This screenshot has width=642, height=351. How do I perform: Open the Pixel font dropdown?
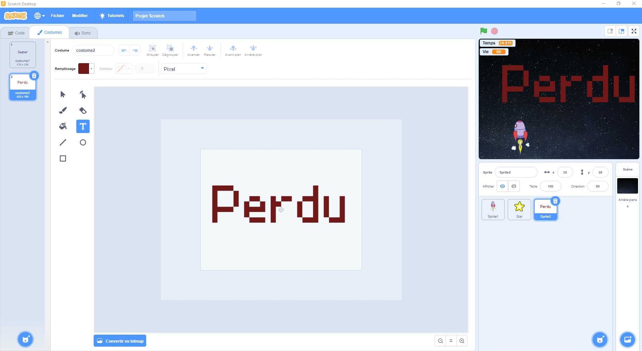click(x=184, y=69)
